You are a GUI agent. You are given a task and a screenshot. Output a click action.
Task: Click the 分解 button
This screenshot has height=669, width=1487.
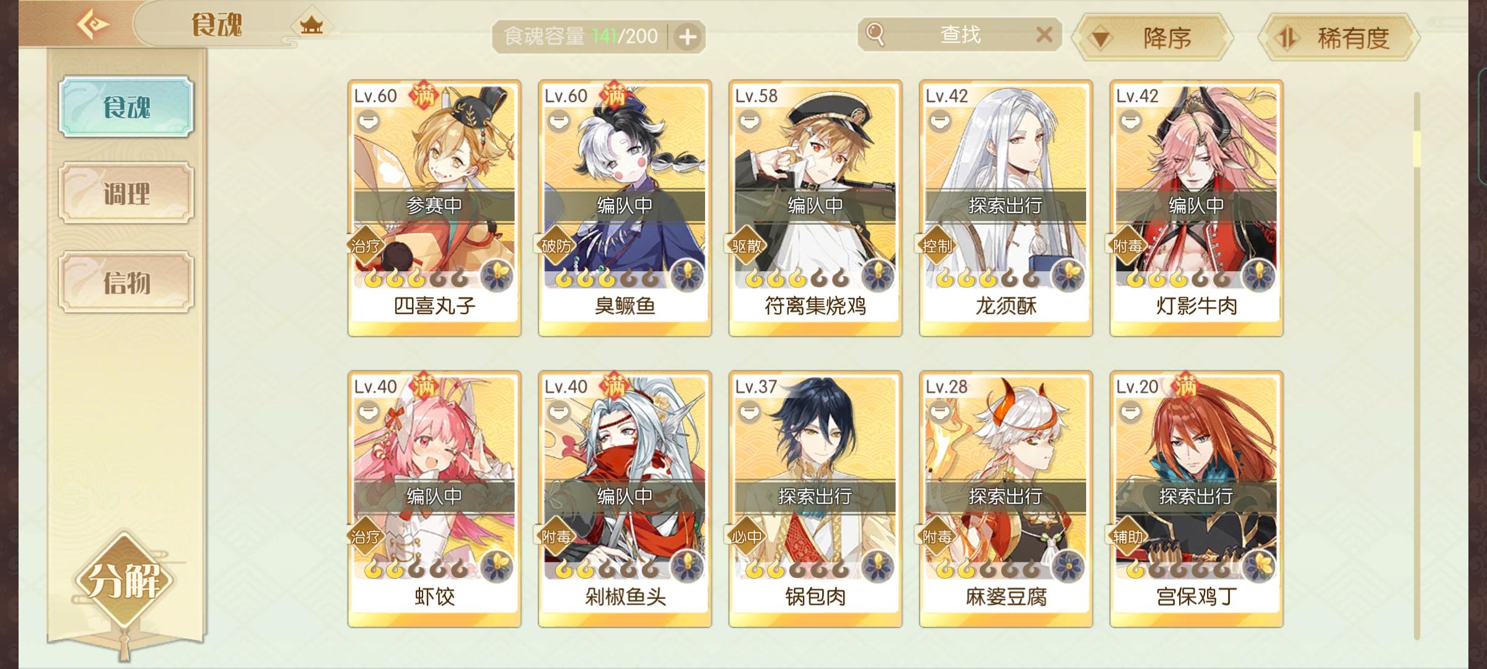125,581
